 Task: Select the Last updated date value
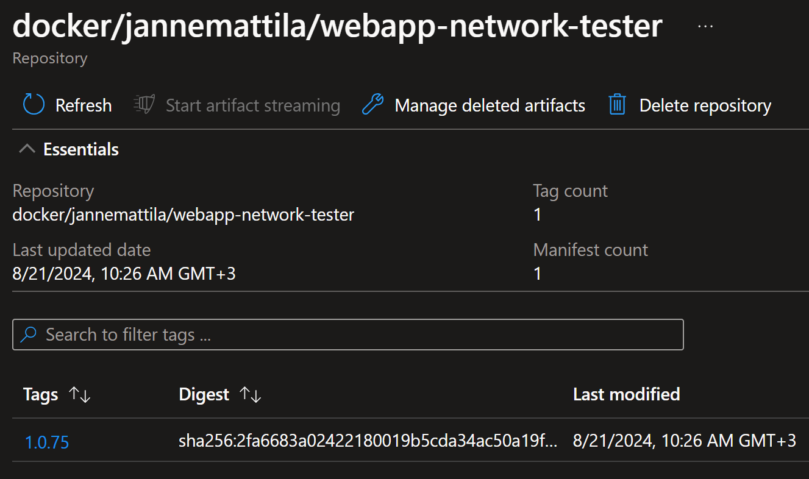pos(124,274)
